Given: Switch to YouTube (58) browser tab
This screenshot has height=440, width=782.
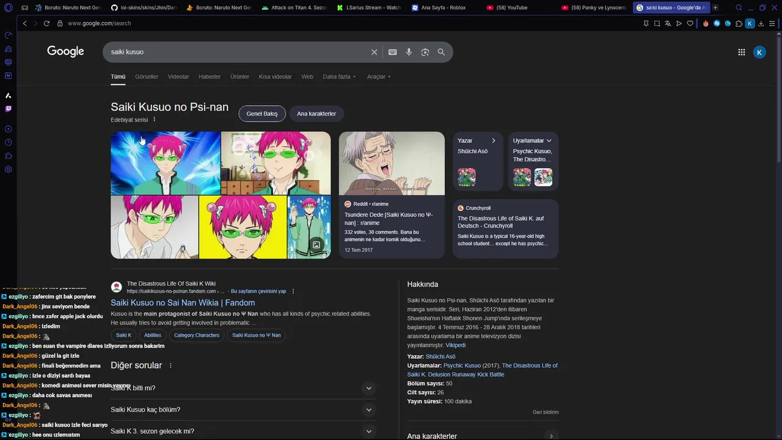Looking at the screenshot, I should click(x=516, y=7).
